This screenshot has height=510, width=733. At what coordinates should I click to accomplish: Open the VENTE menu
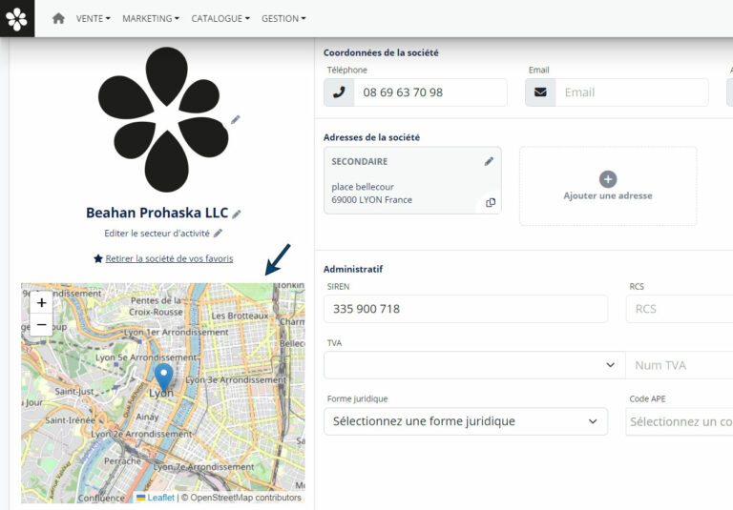(93, 18)
